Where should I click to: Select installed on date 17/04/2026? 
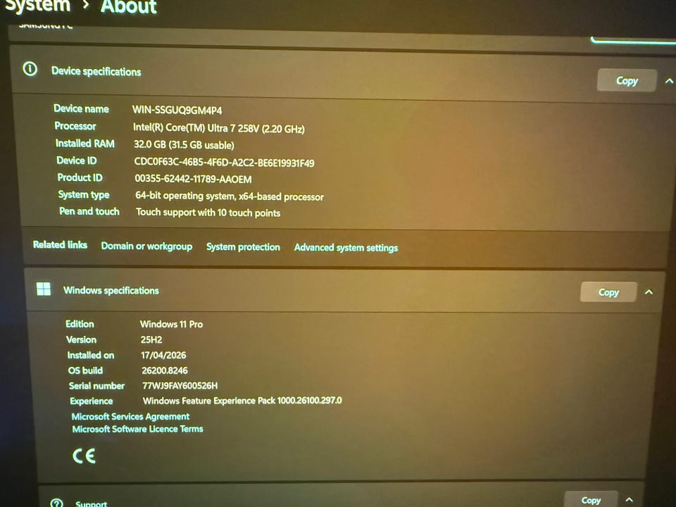click(163, 355)
